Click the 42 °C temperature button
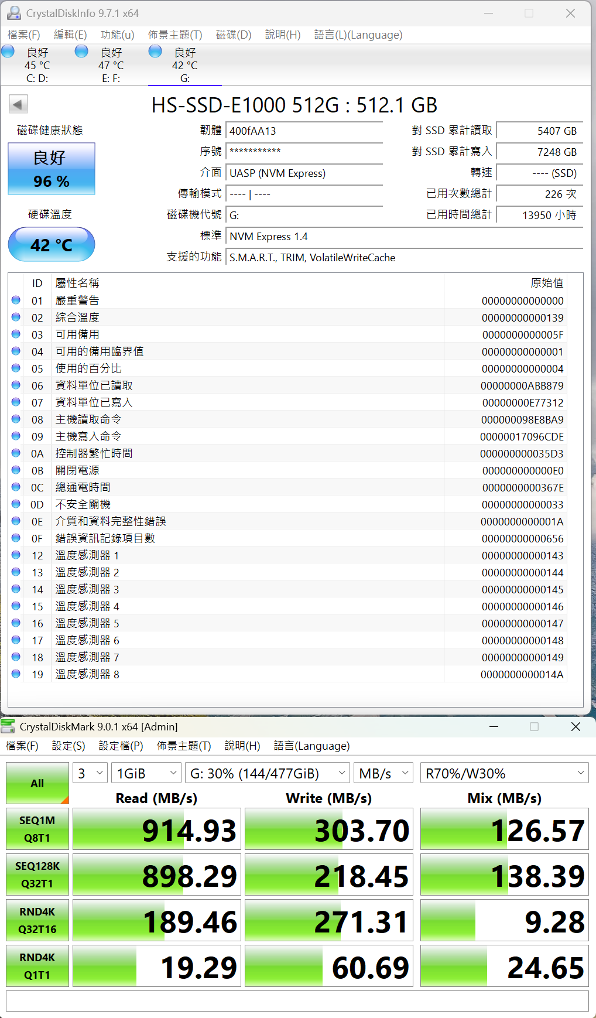596x1018 pixels. [x=52, y=244]
